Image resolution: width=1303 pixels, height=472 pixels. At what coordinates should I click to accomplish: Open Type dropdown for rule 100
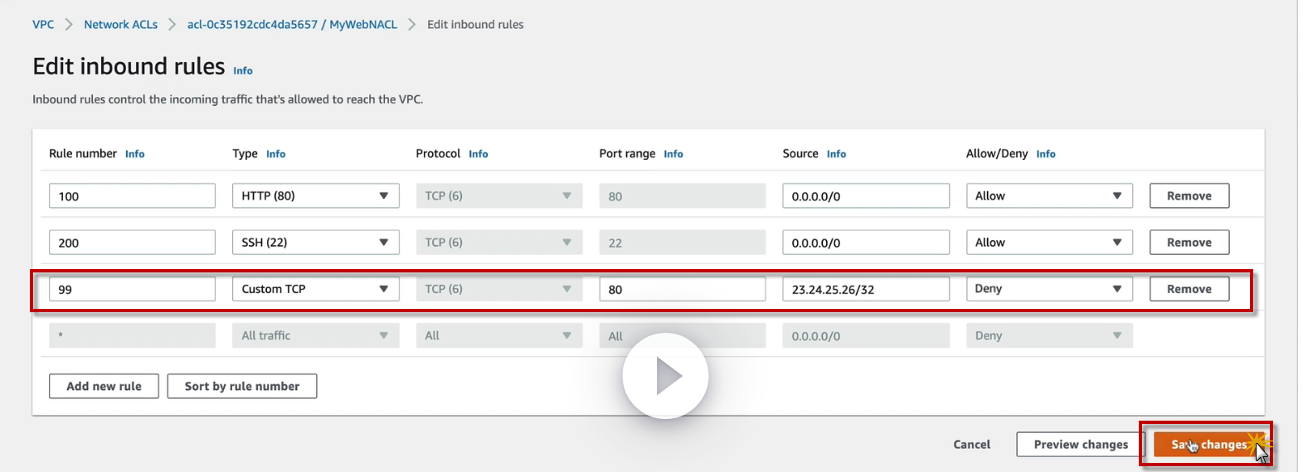[315, 196]
